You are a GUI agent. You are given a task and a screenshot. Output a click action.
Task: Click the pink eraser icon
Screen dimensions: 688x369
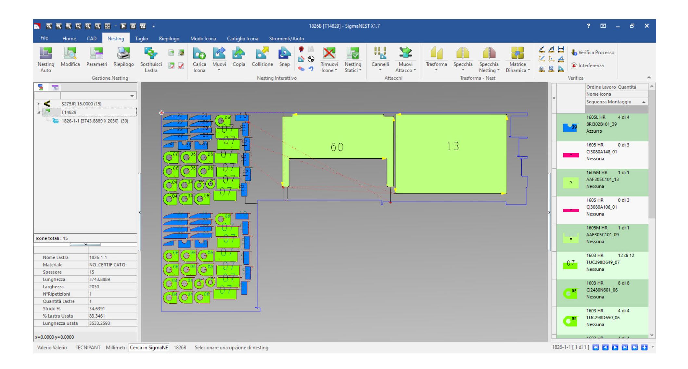point(301,69)
